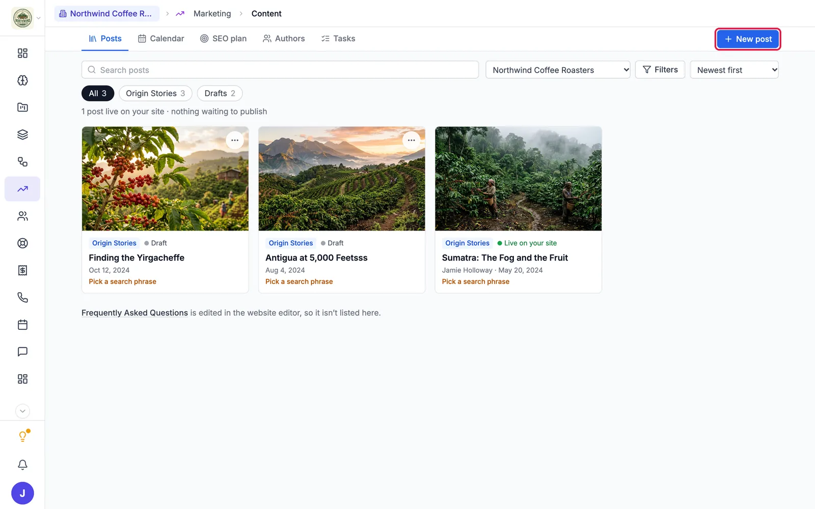815x509 pixels.
Task: Click the Oct 12, 2024 date
Action: [109, 270]
